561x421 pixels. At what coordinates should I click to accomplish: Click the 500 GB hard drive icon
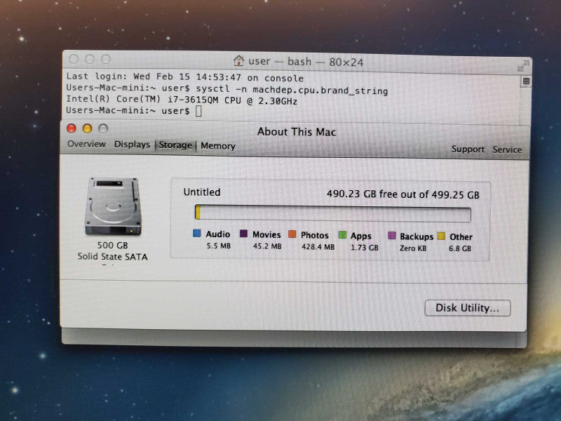pyautogui.click(x=113, y=206)
